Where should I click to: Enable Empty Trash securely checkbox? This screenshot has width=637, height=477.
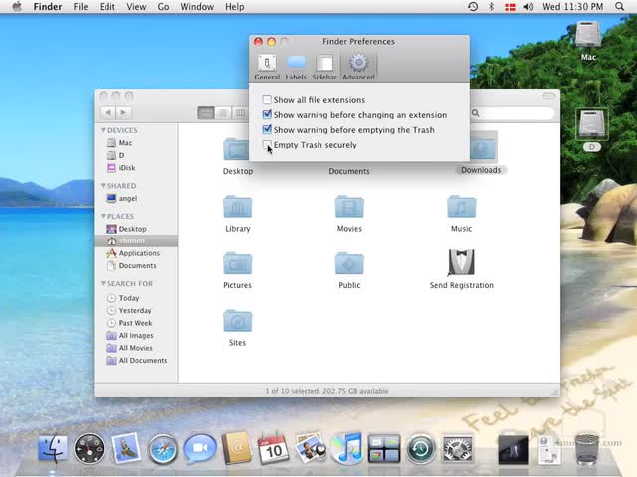(267, 145)
